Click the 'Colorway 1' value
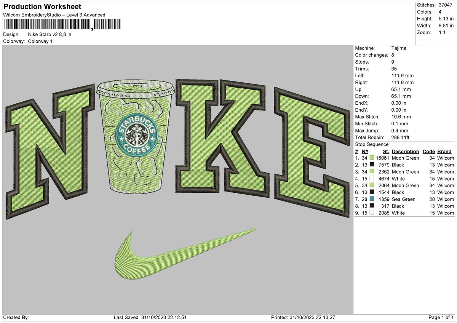 point(40,41)
